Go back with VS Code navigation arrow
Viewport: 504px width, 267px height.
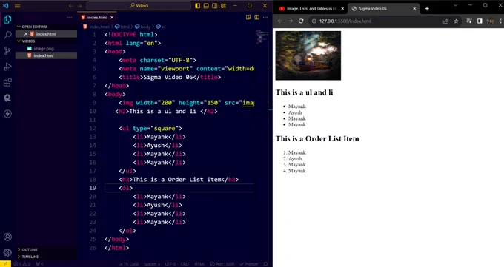tap(70, 6)
